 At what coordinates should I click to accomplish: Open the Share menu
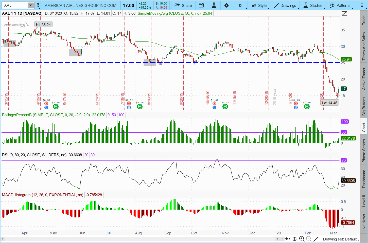pyautogui.click(x=183, y=5)
